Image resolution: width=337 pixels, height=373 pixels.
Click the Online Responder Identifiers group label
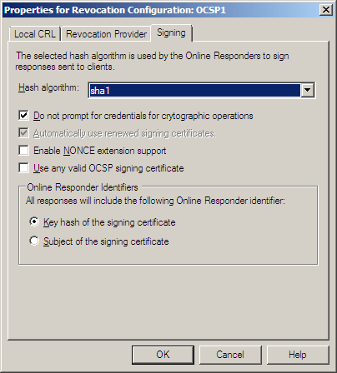[83, 187]
